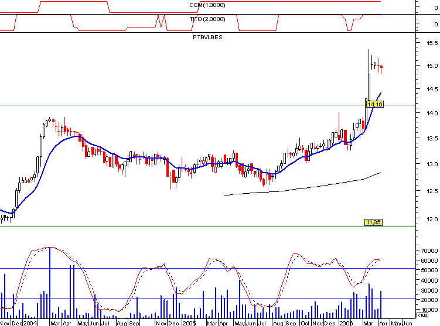Select the 12.5 price axis value
440x326 pixels.
432,191
